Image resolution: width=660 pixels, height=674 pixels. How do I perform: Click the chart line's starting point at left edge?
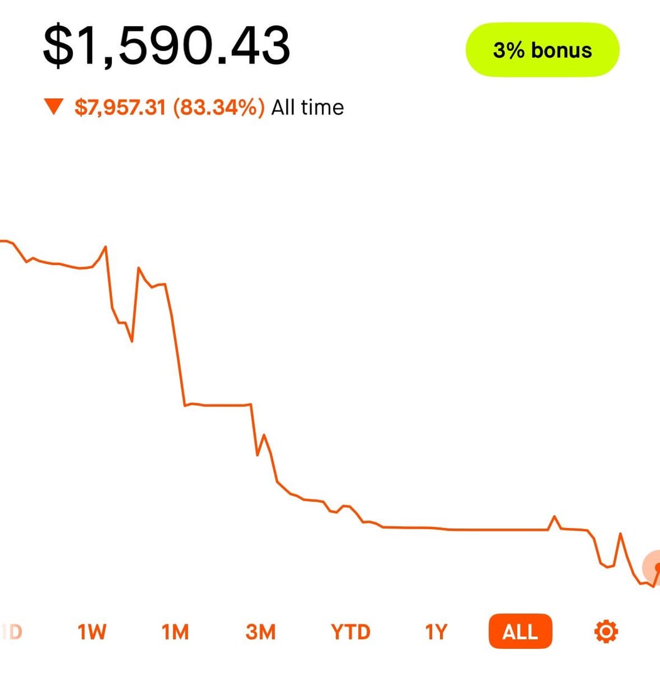(x=3, y=241)
